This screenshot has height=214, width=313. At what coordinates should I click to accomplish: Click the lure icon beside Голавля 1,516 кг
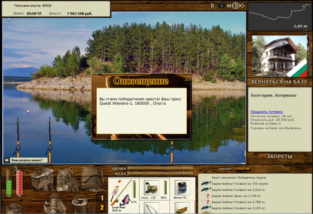pyautogui.click(x=206, y=189)
